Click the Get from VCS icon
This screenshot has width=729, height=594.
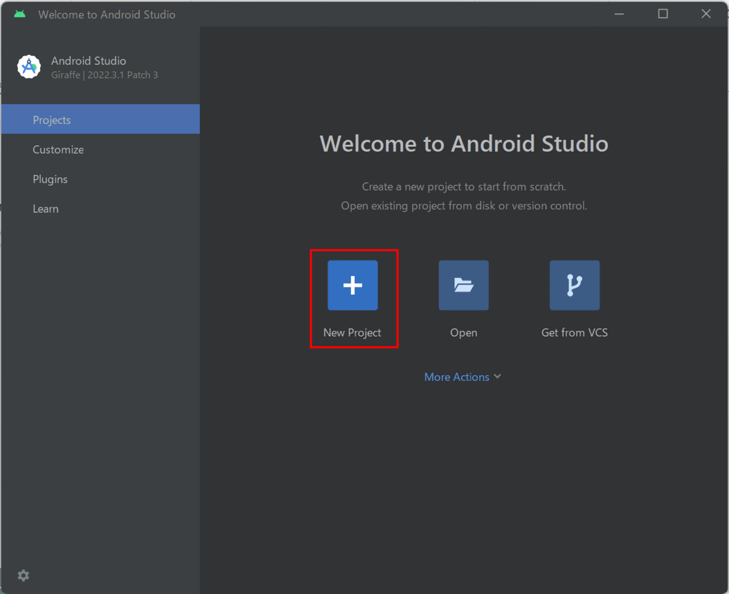click(574, 285)
